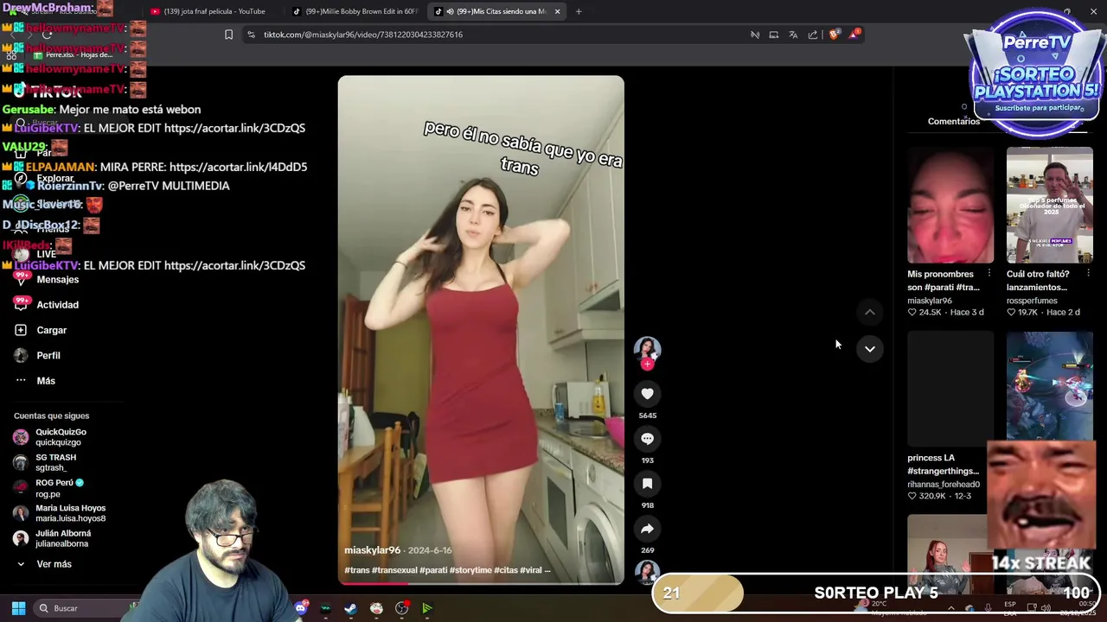
Task: Open 'Mis pronombres son' video thumbnail
Action: (x=950, y=205)
